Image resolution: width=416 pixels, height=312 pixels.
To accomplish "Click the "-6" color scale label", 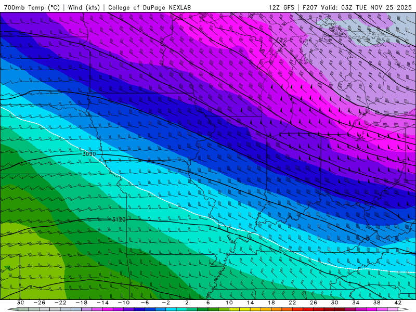I will pyautogui.click(x=145, y=303).
